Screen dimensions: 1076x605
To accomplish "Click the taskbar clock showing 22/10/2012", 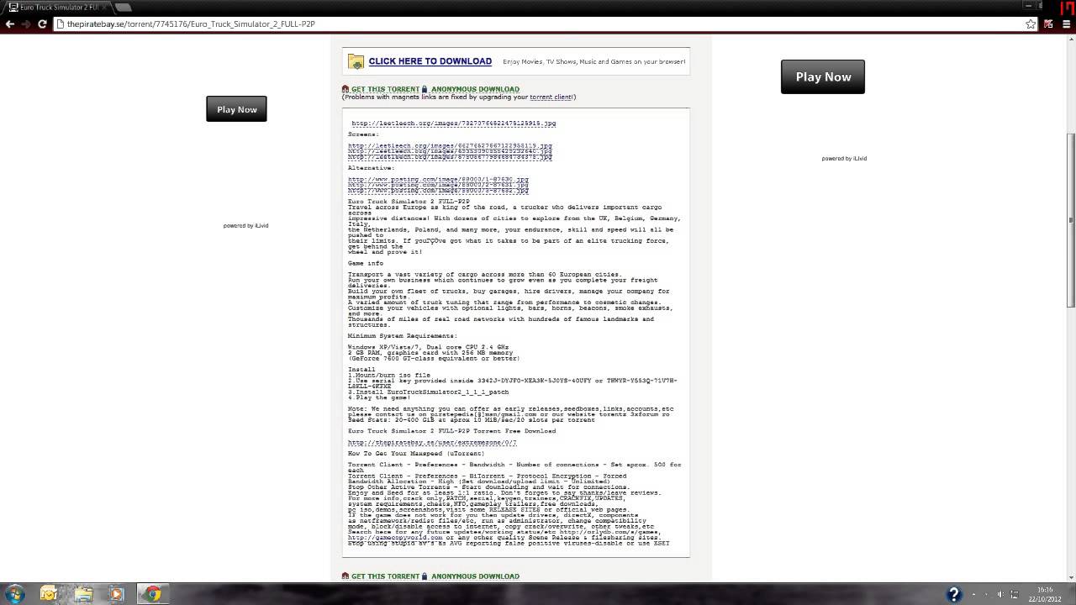I will coord(1045,594).
